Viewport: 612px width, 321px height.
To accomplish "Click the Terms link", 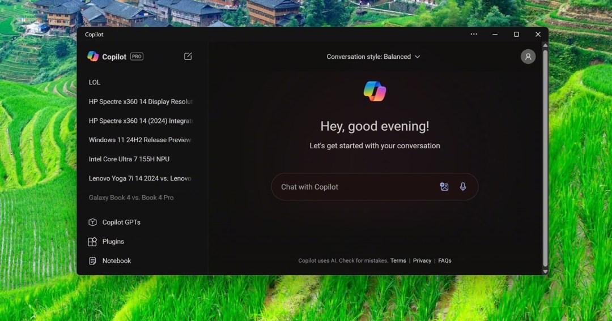I will click(398, 260).
